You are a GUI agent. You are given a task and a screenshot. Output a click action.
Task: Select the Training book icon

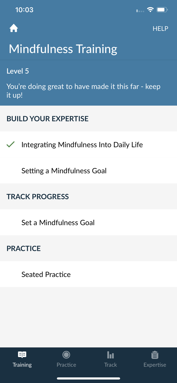coord(22,355)
